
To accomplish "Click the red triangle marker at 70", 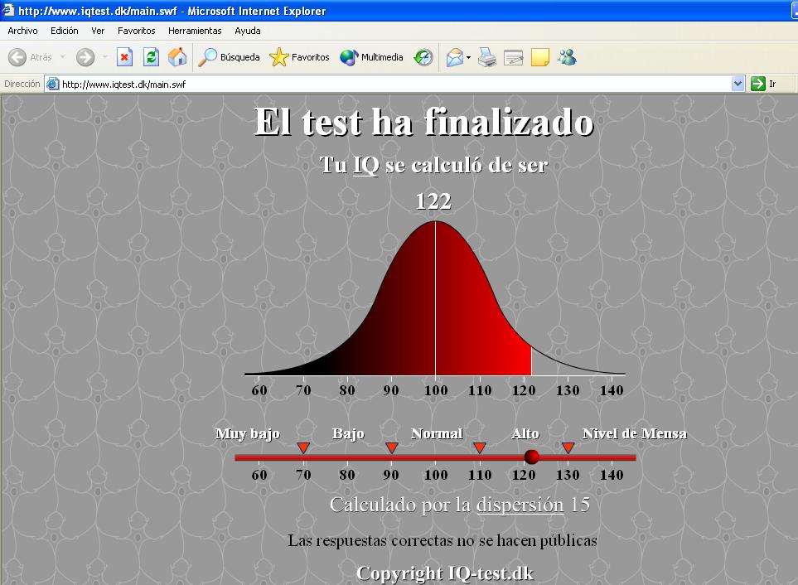I will click(303, 447).
